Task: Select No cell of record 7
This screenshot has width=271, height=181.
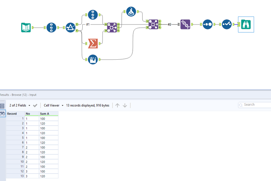Action: pos(32,147)
